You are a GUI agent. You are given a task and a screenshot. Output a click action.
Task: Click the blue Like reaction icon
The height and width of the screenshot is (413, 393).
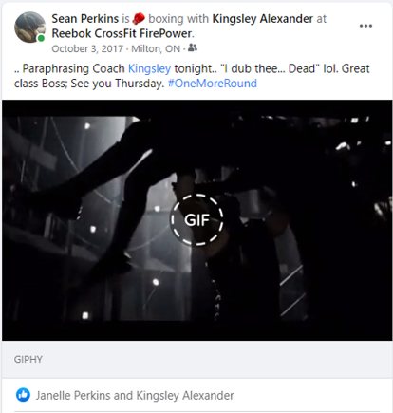(23, 395)
